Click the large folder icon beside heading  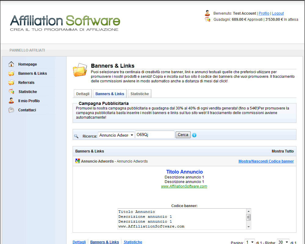[x=80, y=70]
